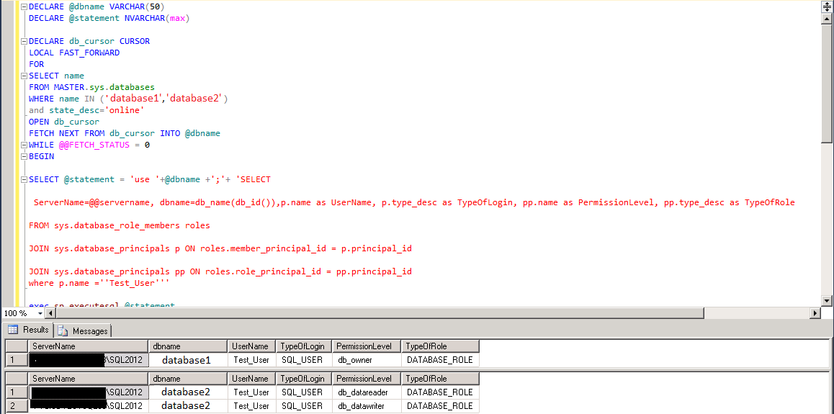Click the 'OPEN db_cursor' code line
Image resolution: width=834 pixels, height=414 pixels.
click(x=64, y=122)
